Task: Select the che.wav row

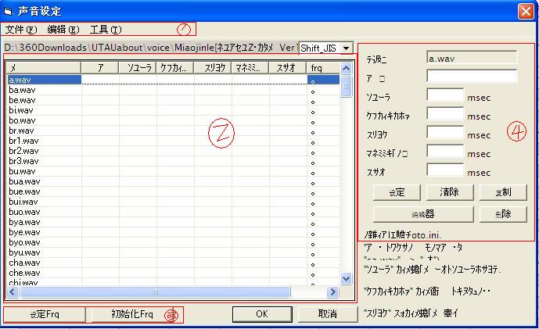Action: [174, 273]
